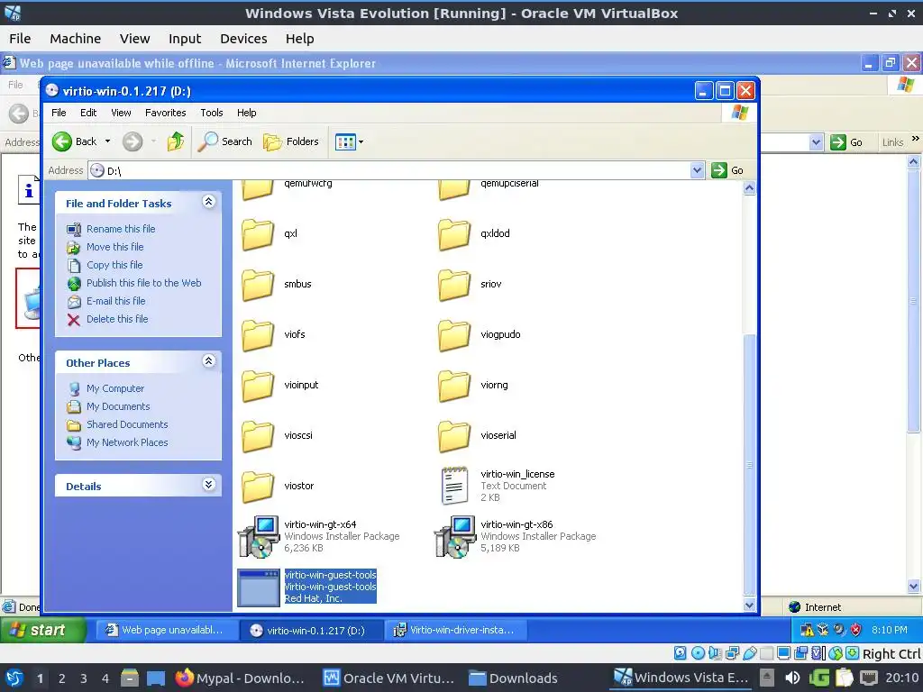The image size is (923, 692).
Task: Select the smbus folder icon
Action: point(258,285)
